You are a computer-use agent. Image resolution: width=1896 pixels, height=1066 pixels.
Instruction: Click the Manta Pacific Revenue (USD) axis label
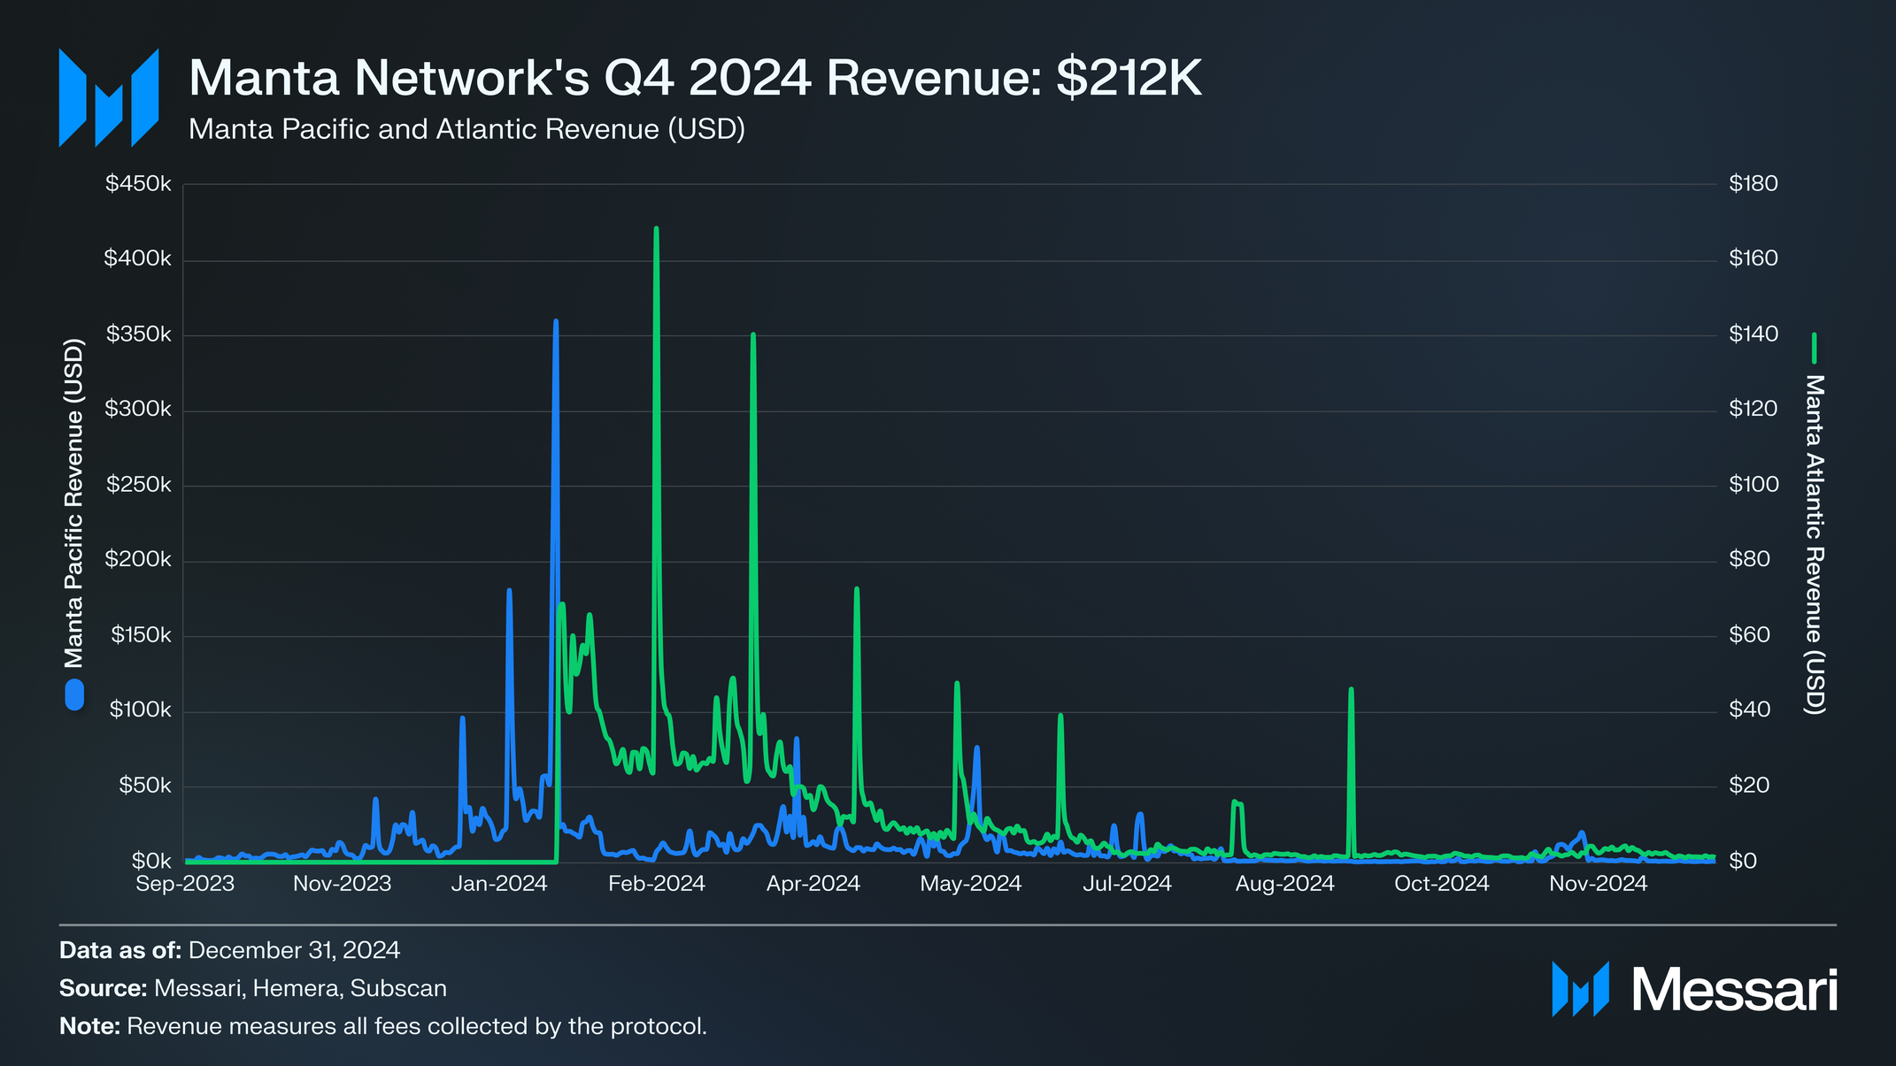coord(73,502)
